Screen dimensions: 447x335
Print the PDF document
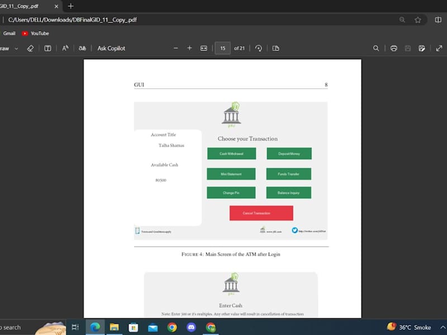click(x=394, y=49)
